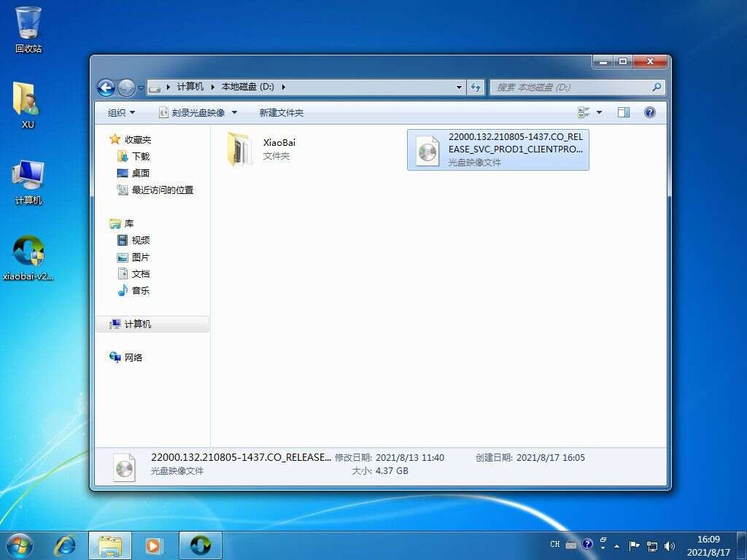Open the volume control in the system tray

tap(669, 545)
